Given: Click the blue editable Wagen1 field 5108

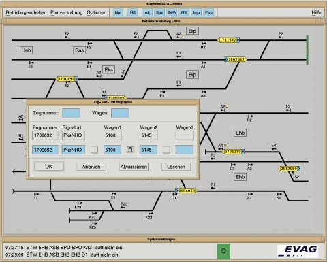Looking at the screenshot, I should click(x=112, y=150).
